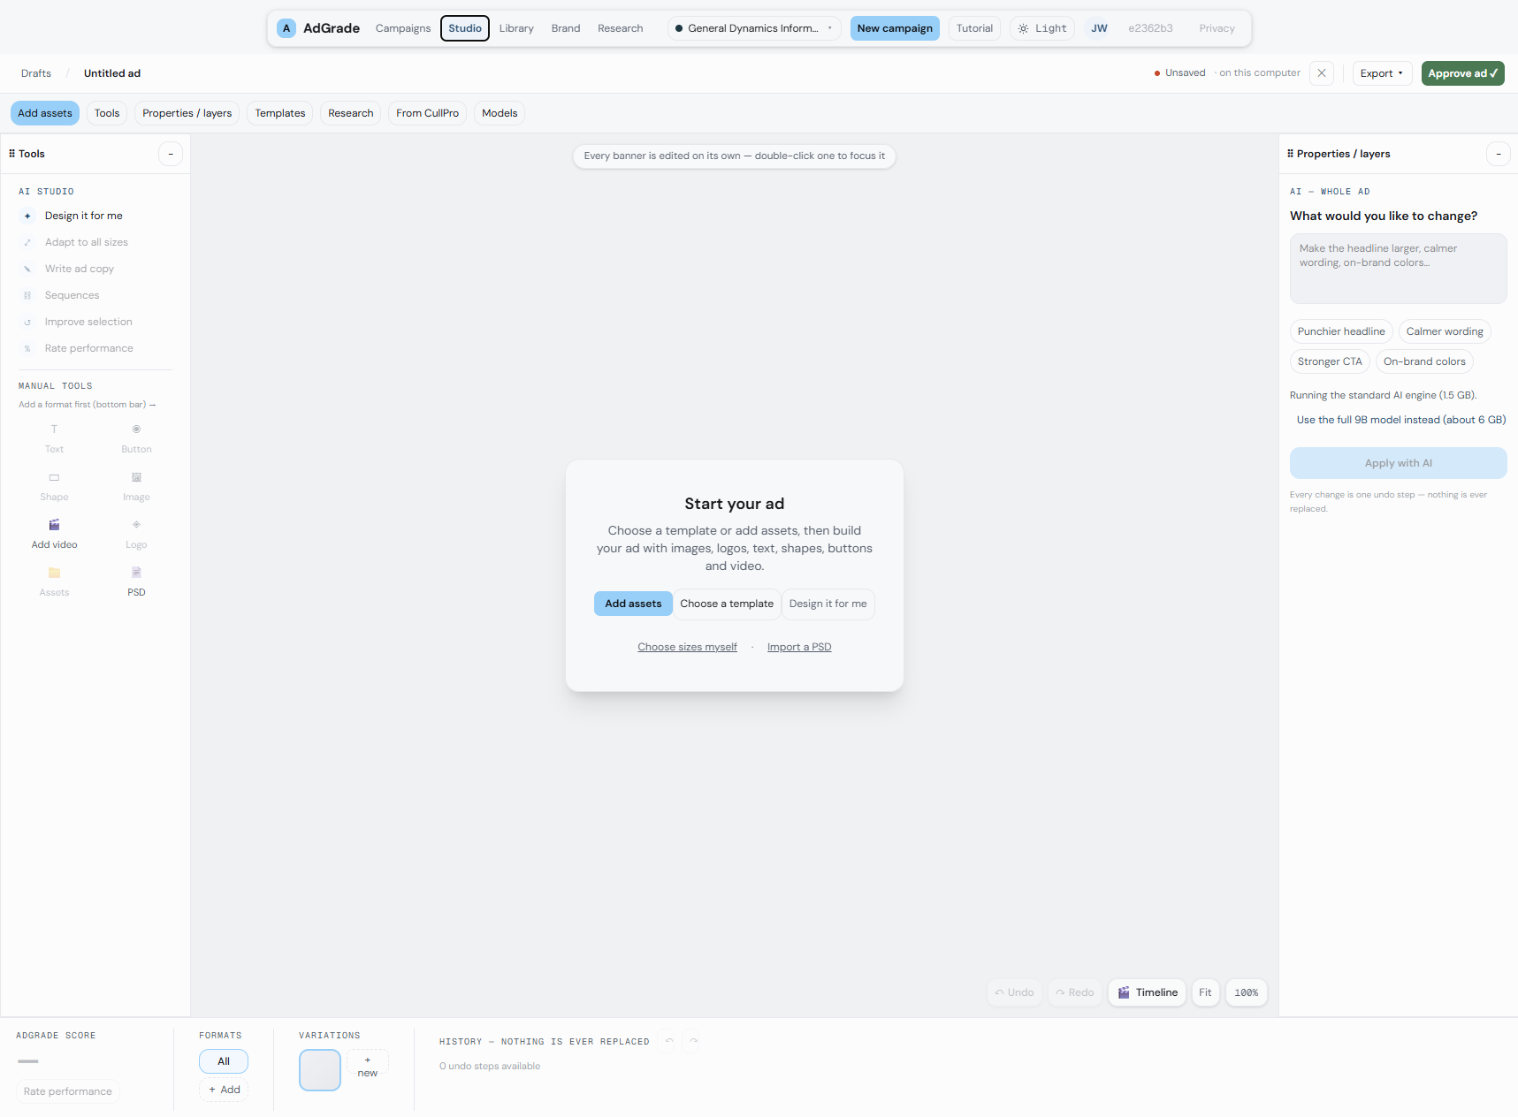Toggle the From CullPro chip
The width and height of the screenshot is (1518, 1117).
(428, 113)
